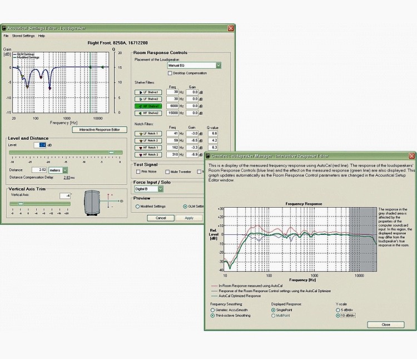The height and width of the screenshot is (359, 417).
Task: Click the Vertical Axis slider handle
Action: (21, 204)
